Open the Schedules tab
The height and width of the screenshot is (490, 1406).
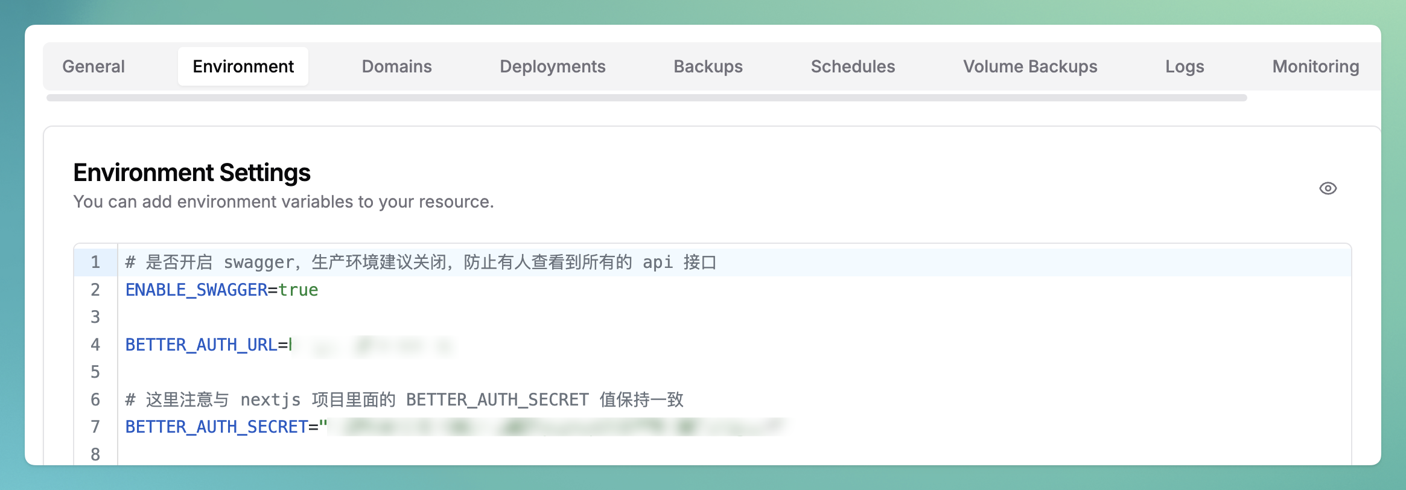(x=853, y=66)
